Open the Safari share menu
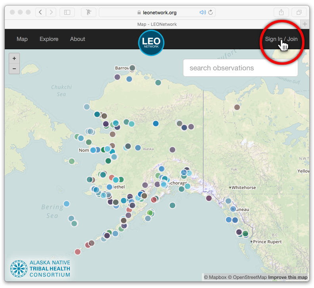 [x=281, y=12]
